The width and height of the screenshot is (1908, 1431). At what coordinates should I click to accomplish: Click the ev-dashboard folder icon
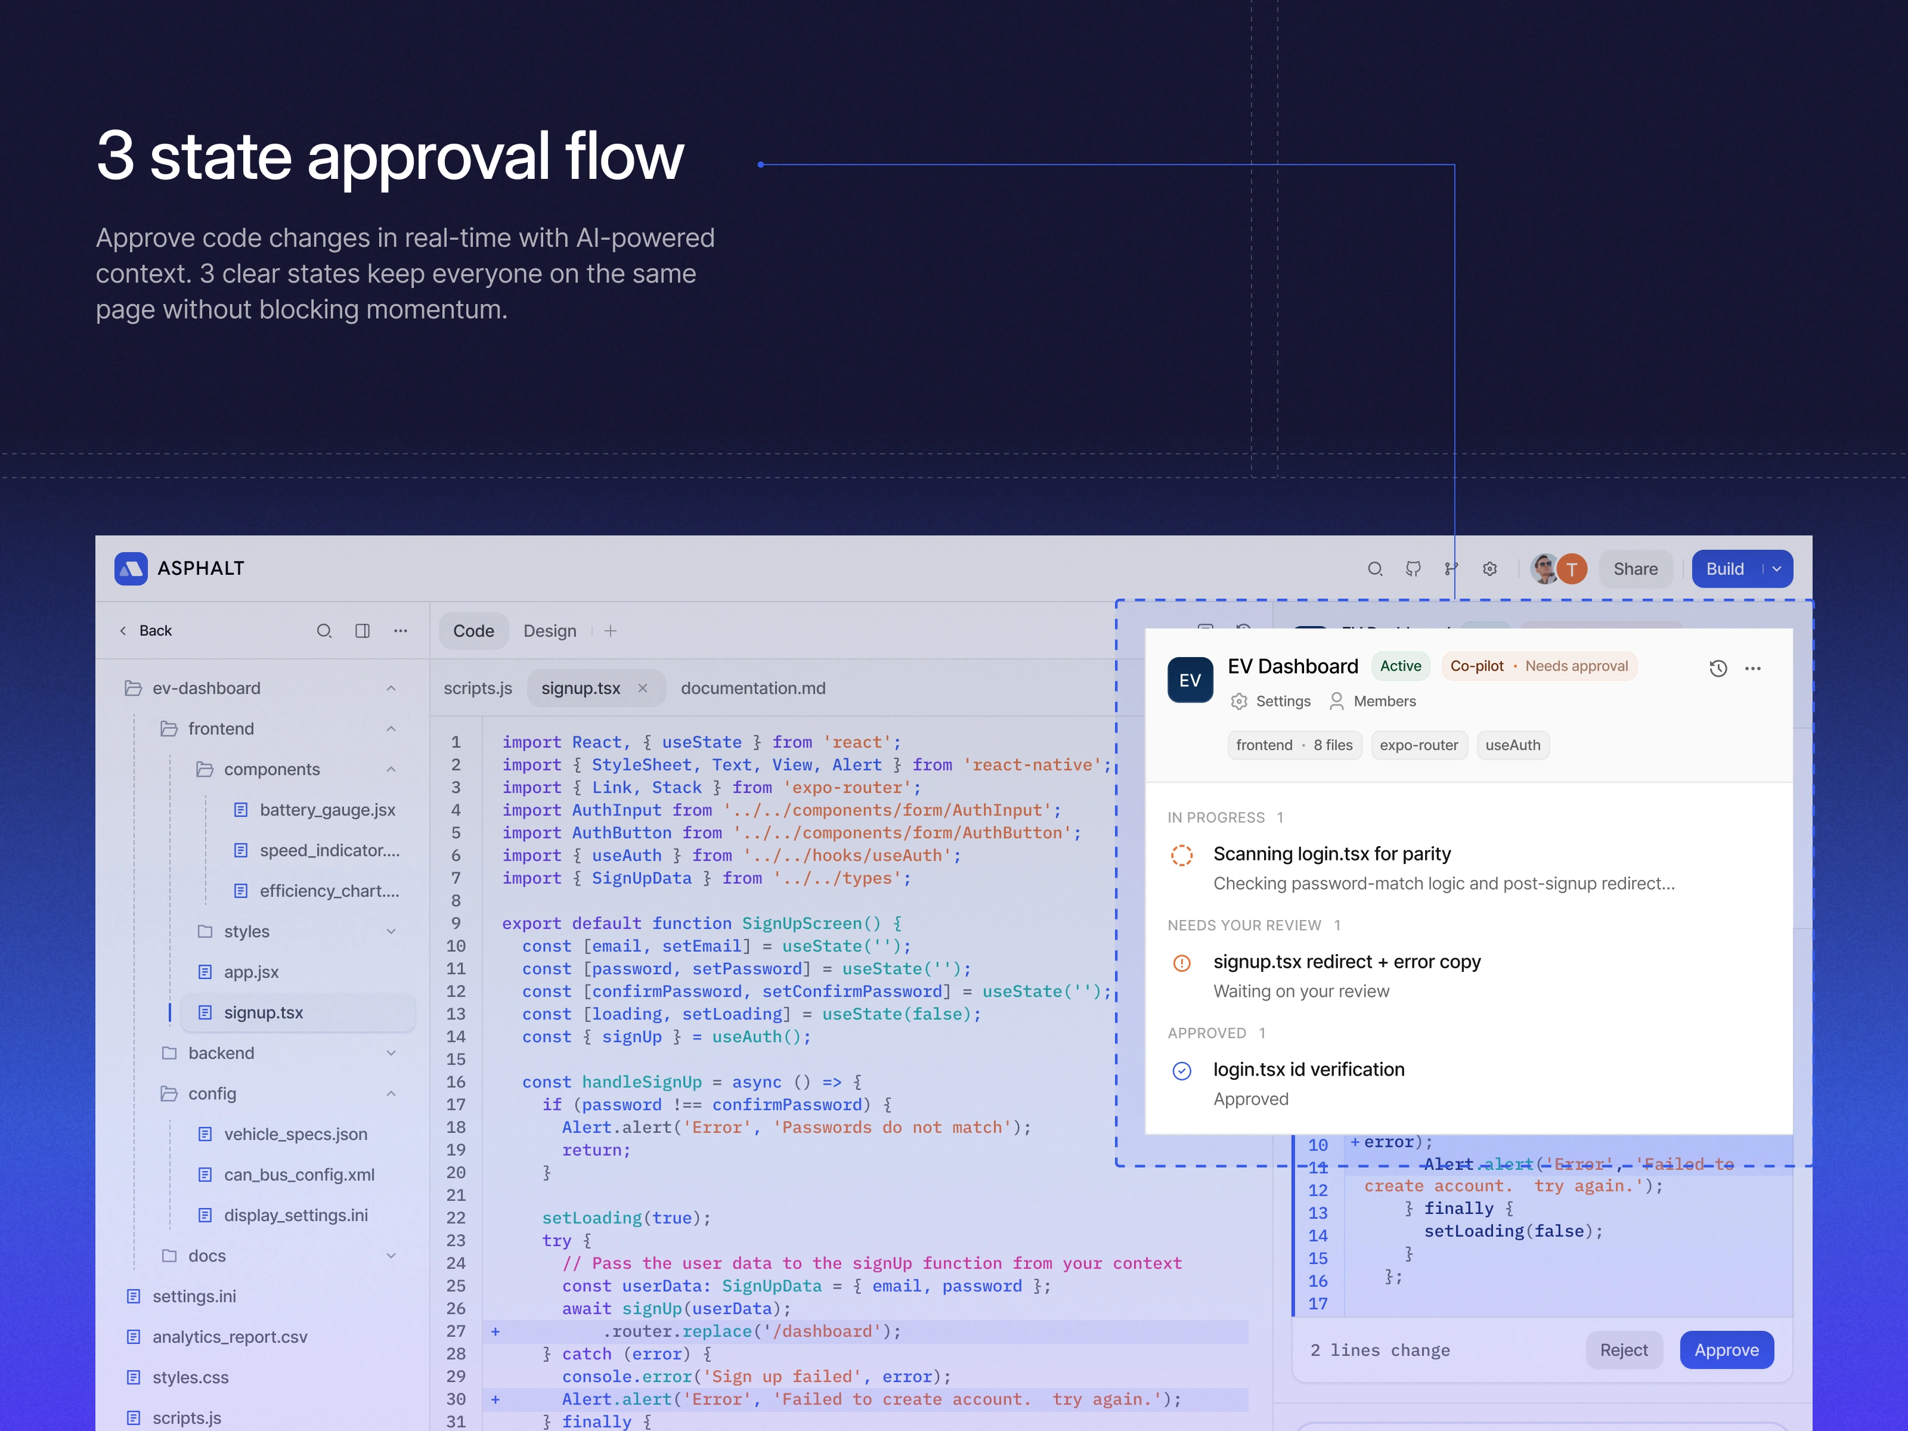[133, 688]
